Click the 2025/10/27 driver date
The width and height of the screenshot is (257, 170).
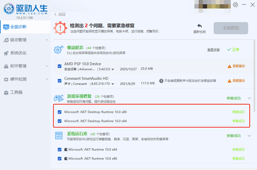tap(128, 69)
